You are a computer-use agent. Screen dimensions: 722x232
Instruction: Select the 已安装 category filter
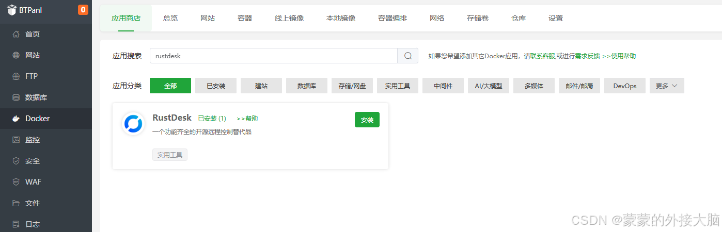pos(216,86)
